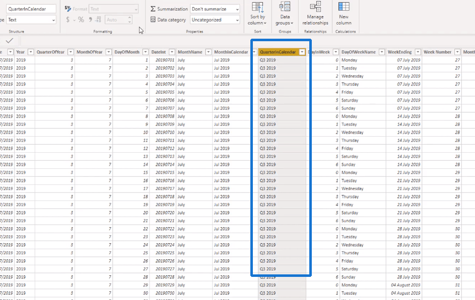Apply the percentage format icon

point(81,20)
